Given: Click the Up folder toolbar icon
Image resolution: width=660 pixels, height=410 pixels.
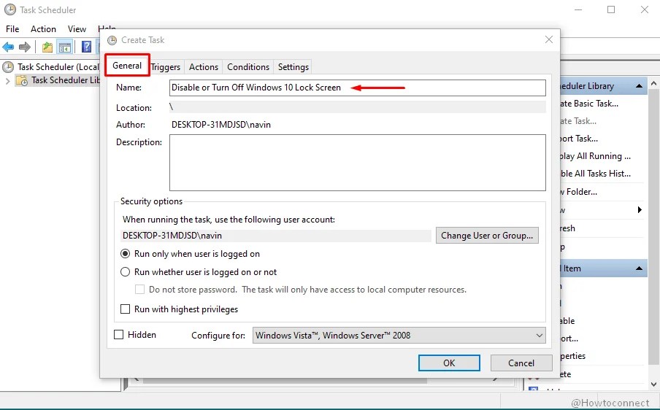Looking at the screenshot, I should click(x=47, y=47).
